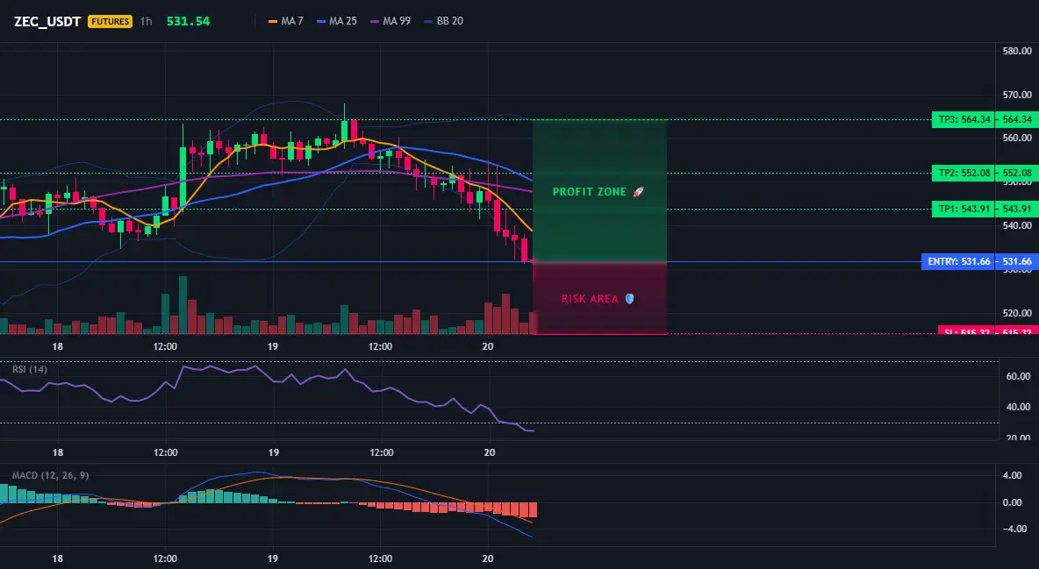Click the current price 531.54
This screenshot has height=569, width=1039.
(188, 21)
